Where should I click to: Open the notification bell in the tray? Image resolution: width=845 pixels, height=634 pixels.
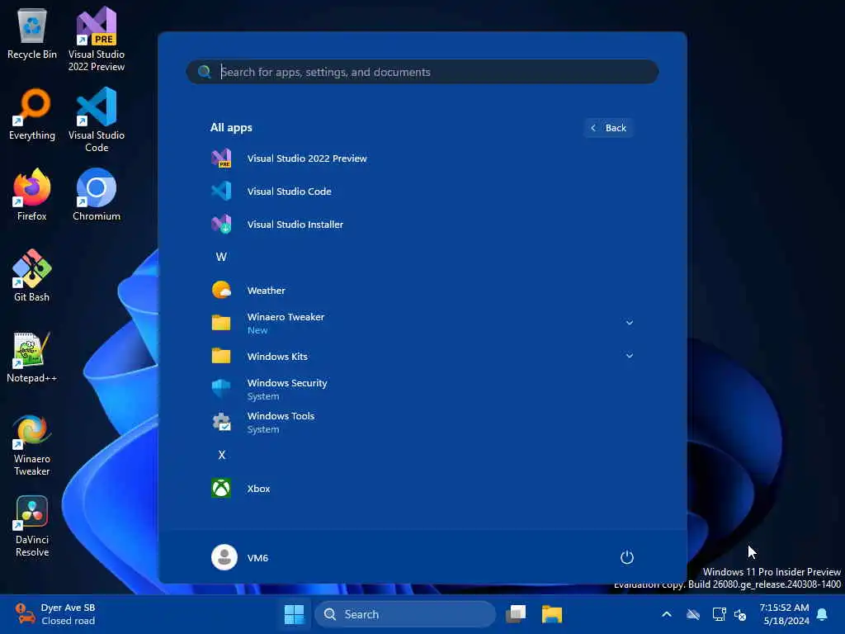(x=823, y=614)
